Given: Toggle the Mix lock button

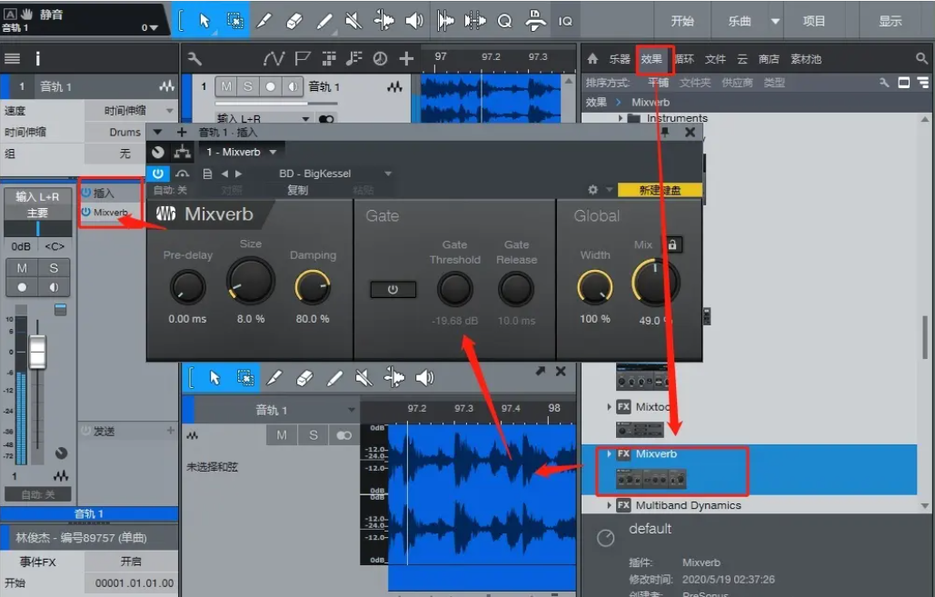Looking at the screenshot, I should (x=672, y=244).
